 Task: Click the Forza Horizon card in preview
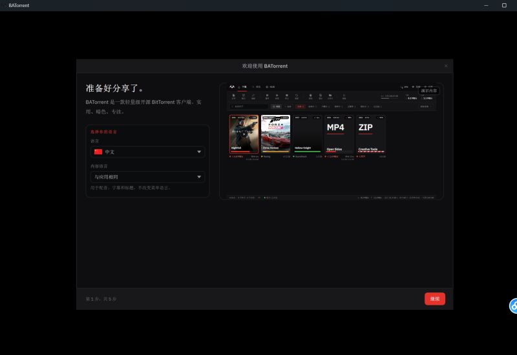(x=276, y=134)
